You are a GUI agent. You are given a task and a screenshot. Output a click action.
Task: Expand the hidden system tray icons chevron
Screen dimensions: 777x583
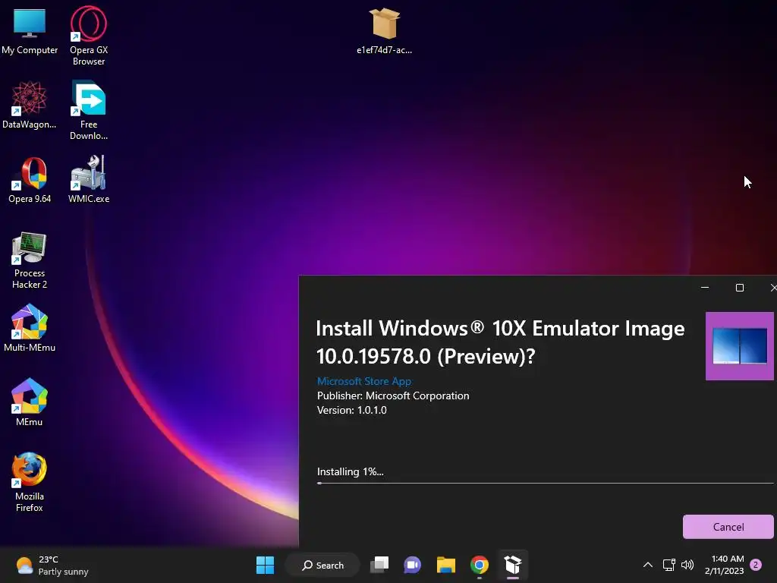pos(648,565)
